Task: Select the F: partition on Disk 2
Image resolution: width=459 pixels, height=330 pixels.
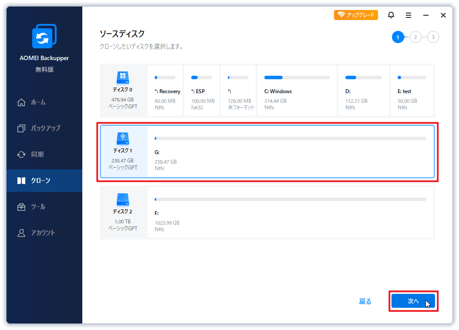Action: (x=290, y=212)
